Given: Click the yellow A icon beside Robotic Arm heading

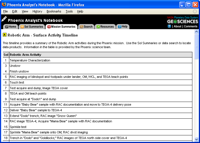Looking at the screenshot, I should click(x=5, y=35).
